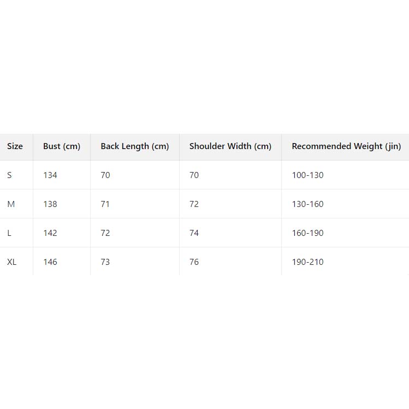This screenshot has height=409, width=409.
Task: Click the weight range 100-130
Action: (307, 175)
